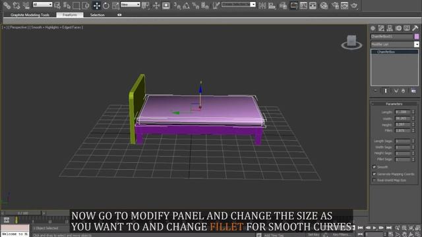Viewport: 422px width, 237px height.
Task: Toggle Select and Manipulate mode
Action: (x=156, y=5)
